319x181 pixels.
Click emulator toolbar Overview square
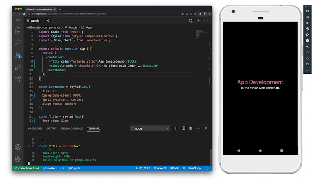click(307, 64)
